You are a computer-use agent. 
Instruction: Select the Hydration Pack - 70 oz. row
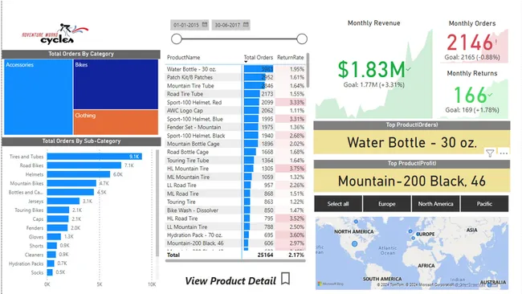tap(235, 235)
